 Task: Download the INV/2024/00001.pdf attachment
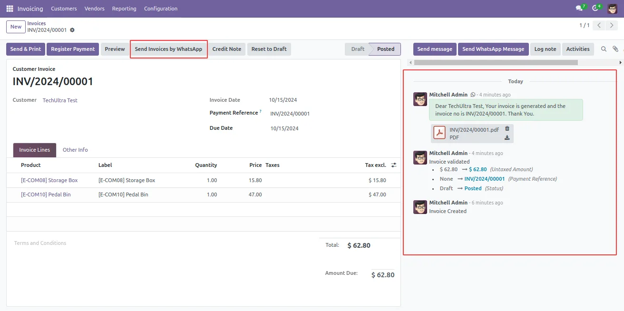507,138
